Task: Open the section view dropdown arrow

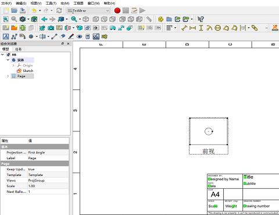Action: (73, 28)
